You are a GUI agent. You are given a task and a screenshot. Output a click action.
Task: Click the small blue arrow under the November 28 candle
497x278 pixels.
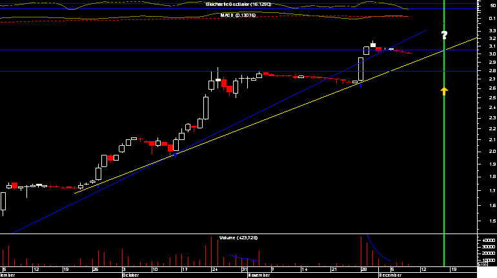pos(361,86)
